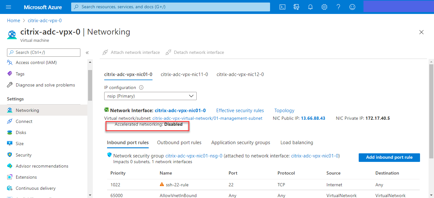Screen dimensions: 434x198
Task: Click the Connect icon in sidebar
Action: (10, 121)
